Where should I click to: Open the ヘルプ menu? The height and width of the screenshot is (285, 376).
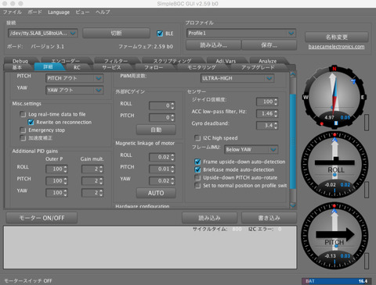coord(103,12)
